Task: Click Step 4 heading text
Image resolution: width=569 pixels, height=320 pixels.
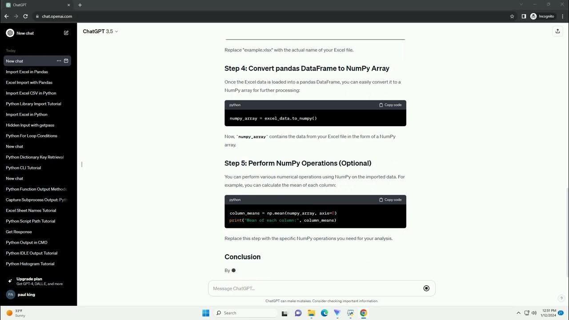Action: 307,68
